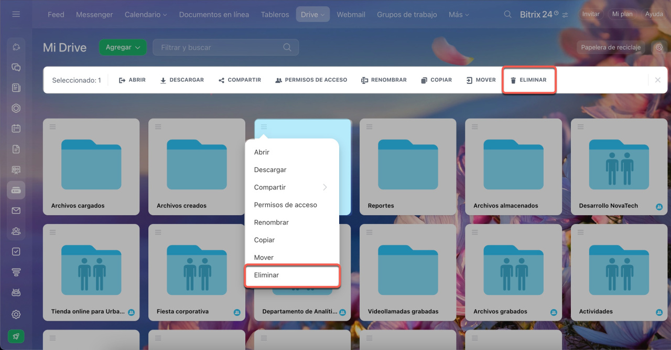Screen dimensions: 671x350
Task: Choose Permisos de acceso in context menu
Action: (x=292, y=205)
